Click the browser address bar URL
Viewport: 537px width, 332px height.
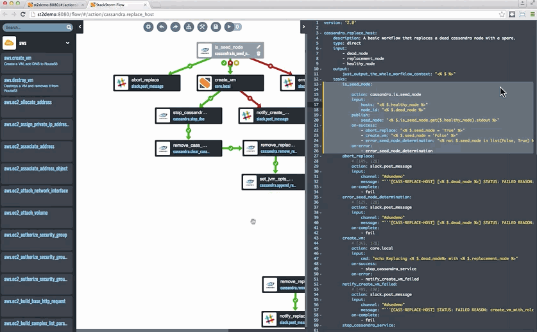(x=95, y=14)
